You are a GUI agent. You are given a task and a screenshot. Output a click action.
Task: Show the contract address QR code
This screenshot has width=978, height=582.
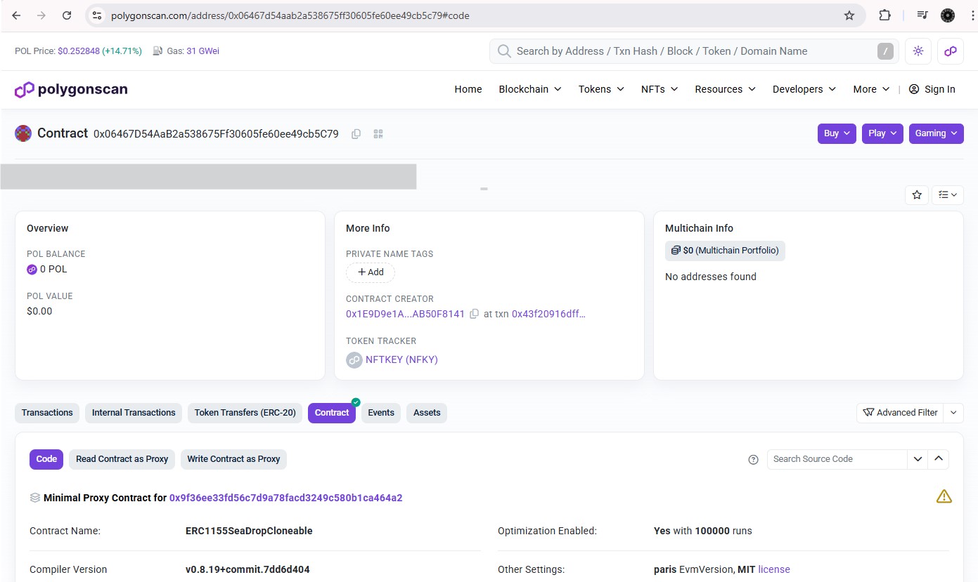click(378, 134)
